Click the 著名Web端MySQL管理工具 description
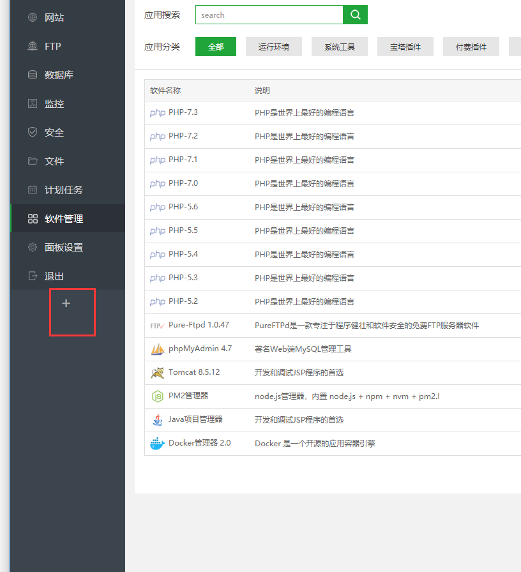The width and height of the screenshot is (521, 572). coord(303,349)
